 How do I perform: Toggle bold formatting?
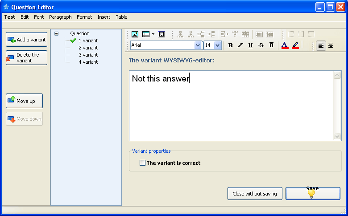(230, 45)
